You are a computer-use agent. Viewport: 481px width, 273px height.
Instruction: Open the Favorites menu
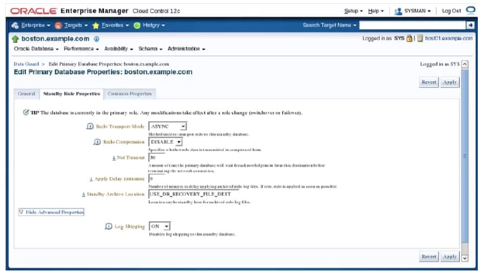coord(115,26)
